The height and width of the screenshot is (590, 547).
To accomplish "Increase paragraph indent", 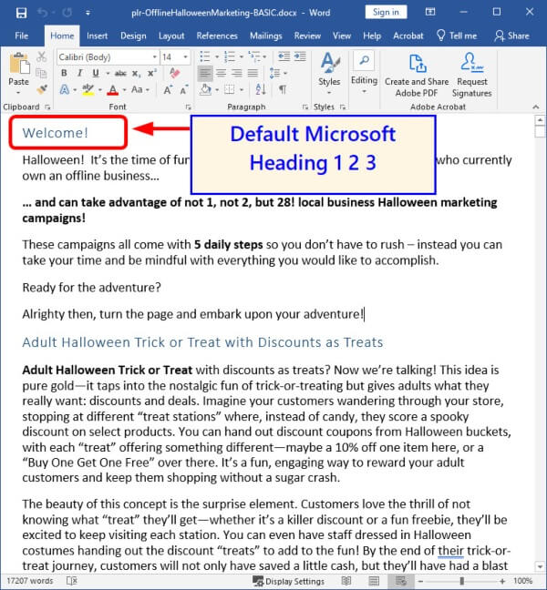I will click(x=300, y=56).
